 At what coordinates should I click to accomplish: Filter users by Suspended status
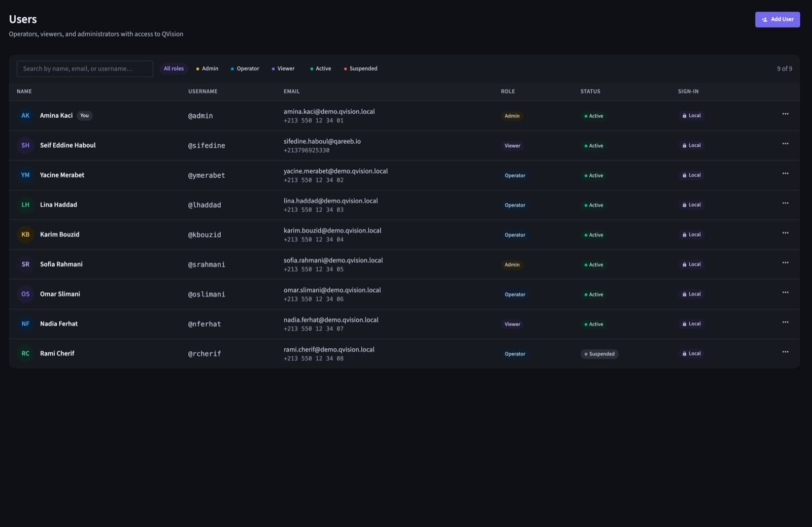click(x=360, y=69)
